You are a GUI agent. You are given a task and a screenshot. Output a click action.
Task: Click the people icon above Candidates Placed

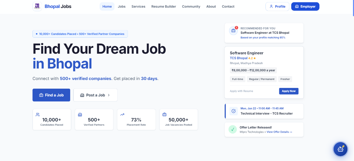[x=38, y=115]
